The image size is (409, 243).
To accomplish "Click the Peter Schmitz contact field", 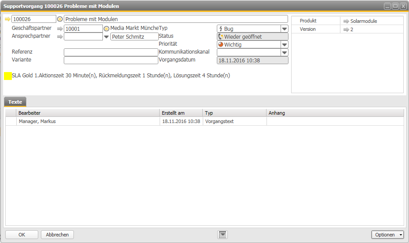I will pyautogui.click(x=134, y=36).
